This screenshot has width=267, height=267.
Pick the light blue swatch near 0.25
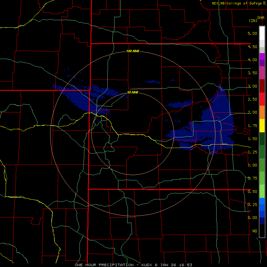(x=262, y=201)
